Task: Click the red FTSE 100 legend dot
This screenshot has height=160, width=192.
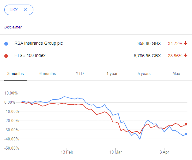Action: click(6, 56)
